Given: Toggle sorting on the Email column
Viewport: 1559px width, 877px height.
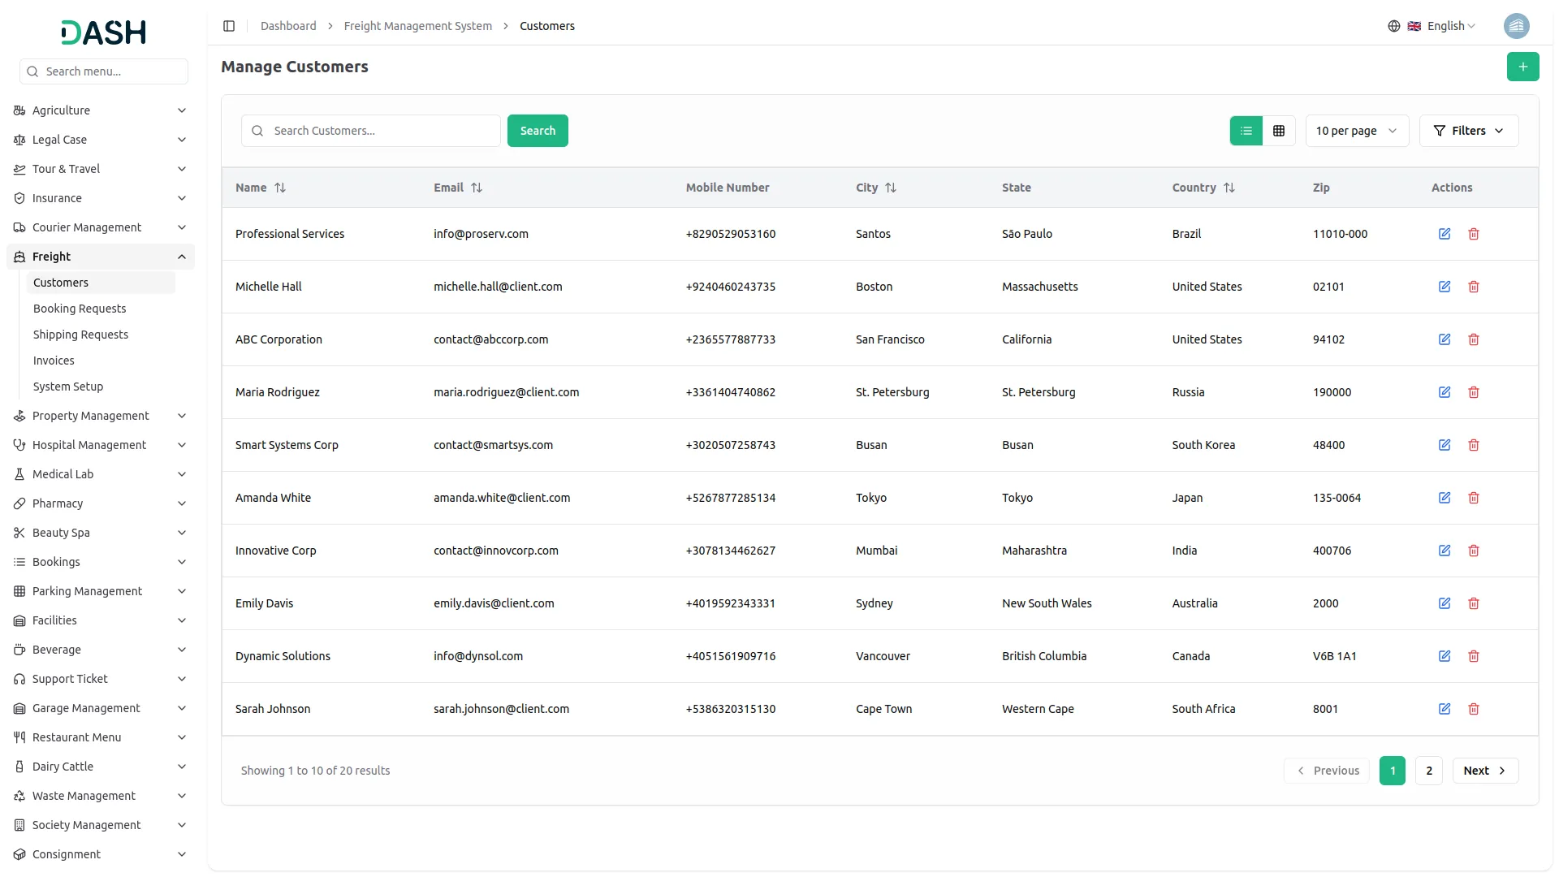Looking at the screenshot, I should pyautogui.click(x=477, y=188).
